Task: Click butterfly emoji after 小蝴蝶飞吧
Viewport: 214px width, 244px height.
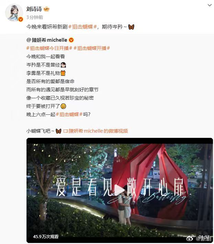Action: 58,131
